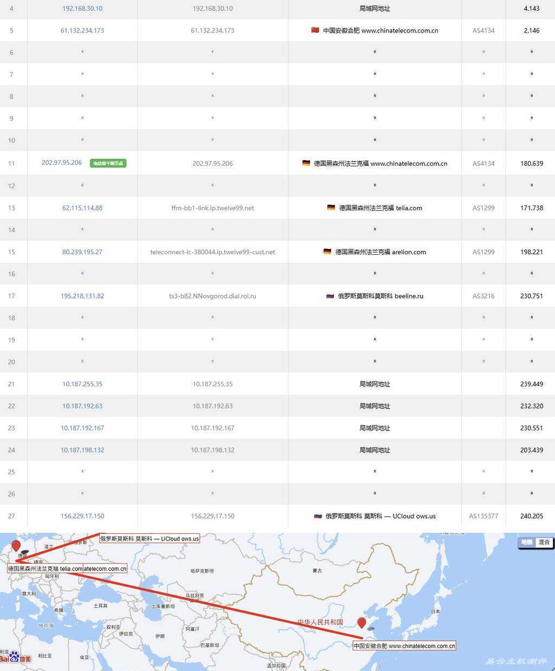The height and width of the screenshot is (671, 555).
Task: Select 局域网地址 in row 21
Action: tap(375, 384)
